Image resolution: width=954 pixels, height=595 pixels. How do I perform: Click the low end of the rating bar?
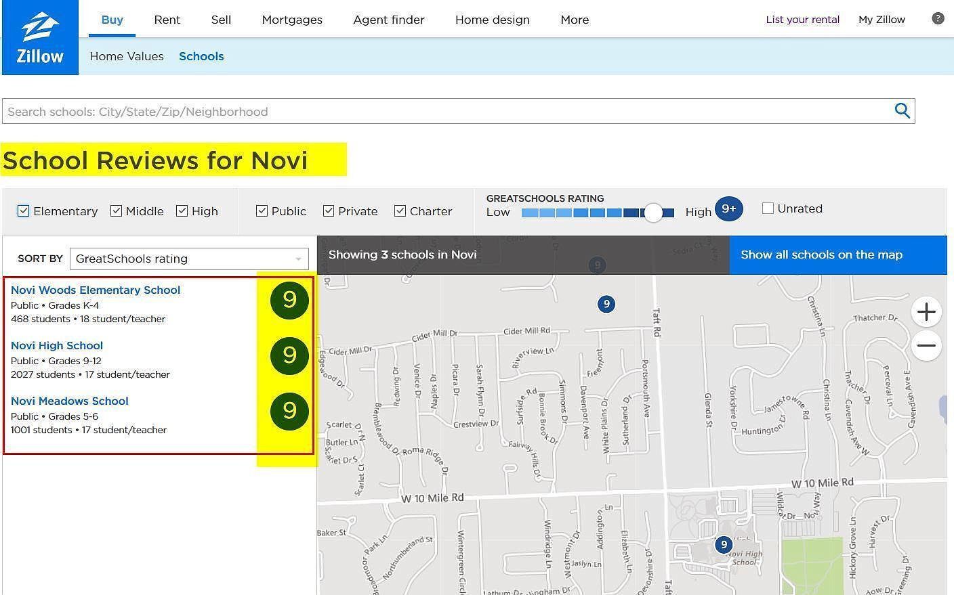coord(530,213)
